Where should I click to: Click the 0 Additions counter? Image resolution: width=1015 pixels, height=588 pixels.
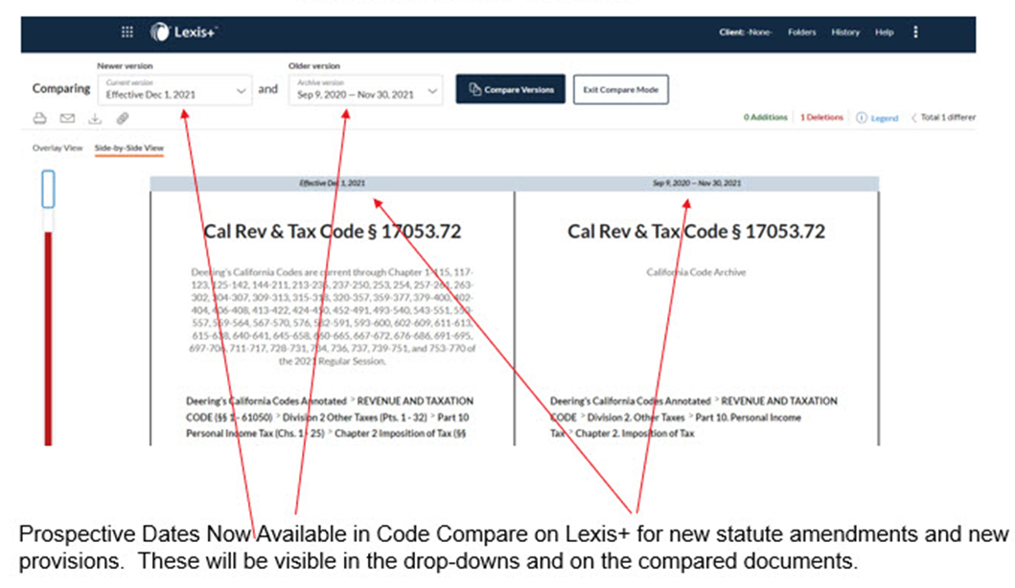(765, 117)
